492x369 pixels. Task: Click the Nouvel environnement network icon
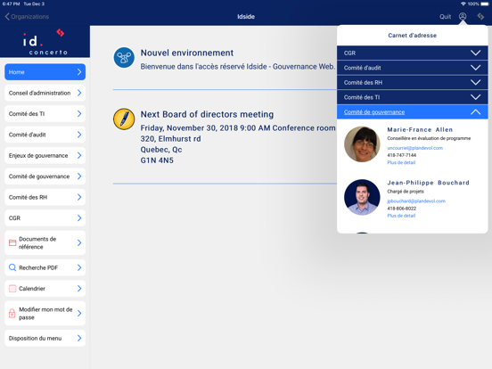pyautogui.click(x=124, y=57)
